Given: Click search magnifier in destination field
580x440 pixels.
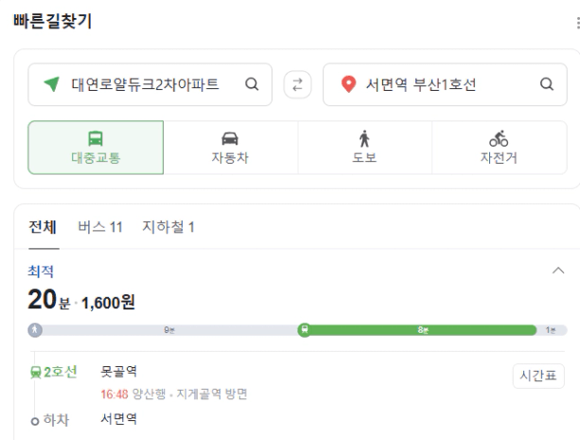Looking at the screenshot, I should tap(546, 84).
